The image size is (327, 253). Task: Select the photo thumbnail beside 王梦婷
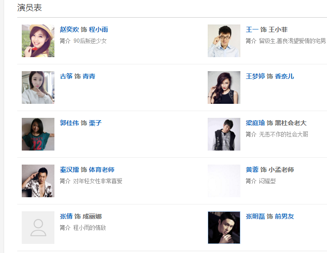coord(224,88)
